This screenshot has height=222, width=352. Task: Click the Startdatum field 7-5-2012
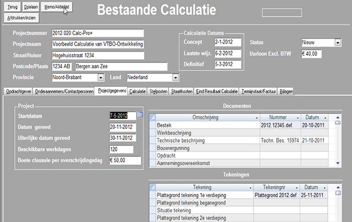click(123, 116)
